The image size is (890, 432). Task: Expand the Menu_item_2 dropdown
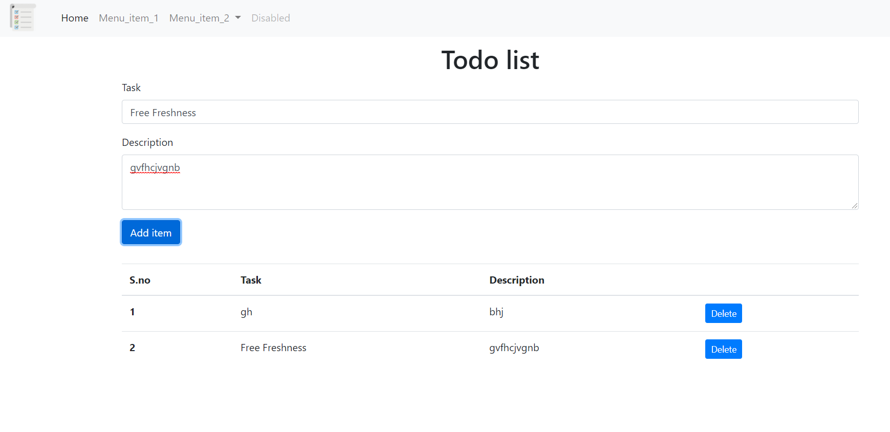(205, 18)
